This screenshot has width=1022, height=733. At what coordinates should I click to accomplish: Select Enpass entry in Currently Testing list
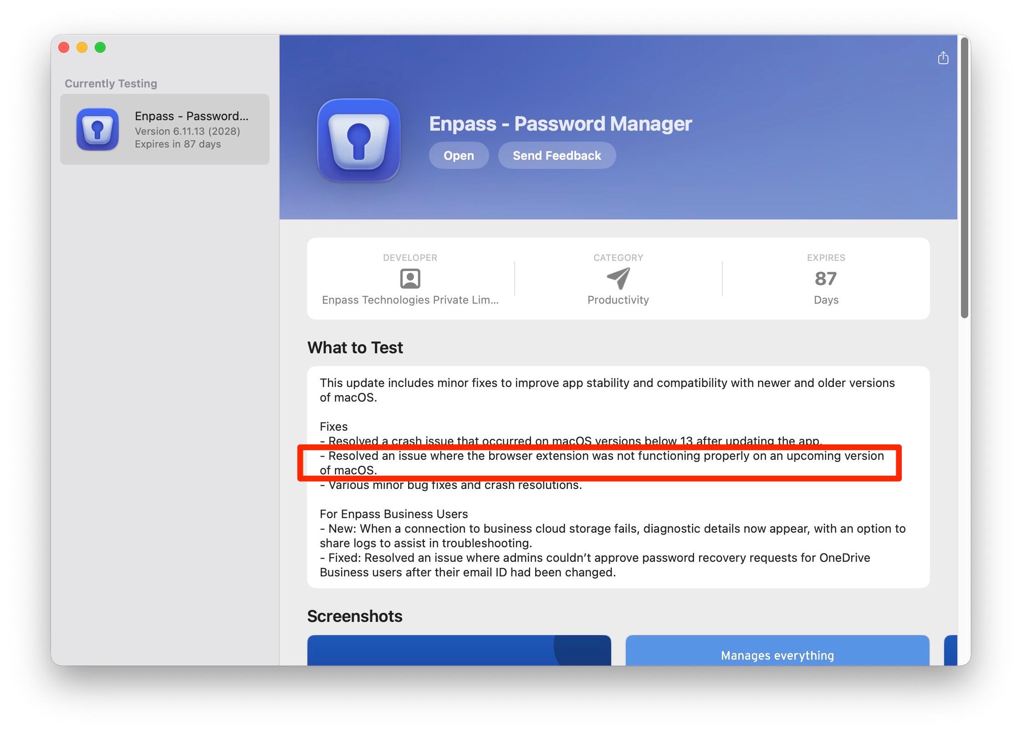[x=165, y=129]
